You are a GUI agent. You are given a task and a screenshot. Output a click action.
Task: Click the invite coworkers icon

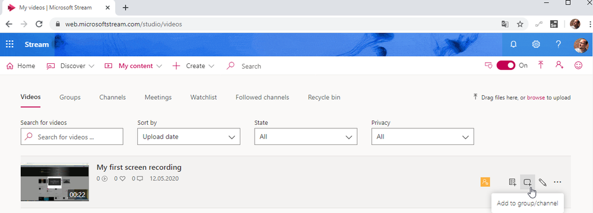(x=559, y=65)
